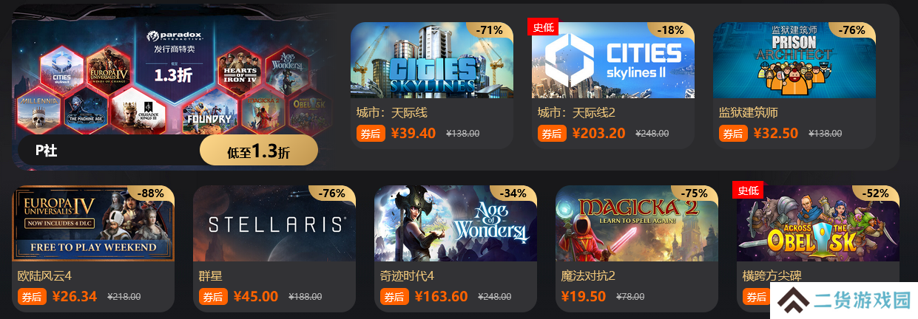
Task: Select Across the Obelisk cover image
Action: click(818, 224)
